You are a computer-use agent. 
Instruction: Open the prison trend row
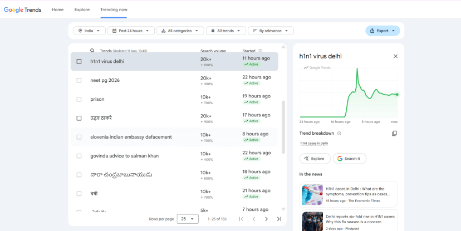coord(174,99)
